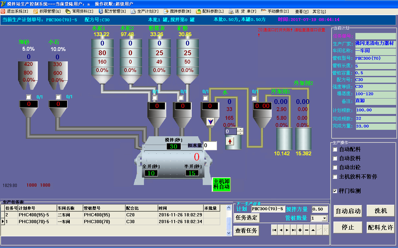Open the 其它[O] menu

(x=319, y=11)
